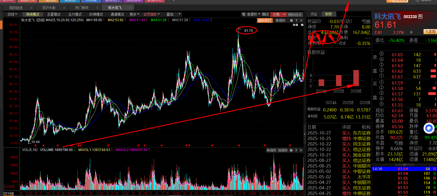Click the 2025-10-27 东方证券 rating row

339,133
